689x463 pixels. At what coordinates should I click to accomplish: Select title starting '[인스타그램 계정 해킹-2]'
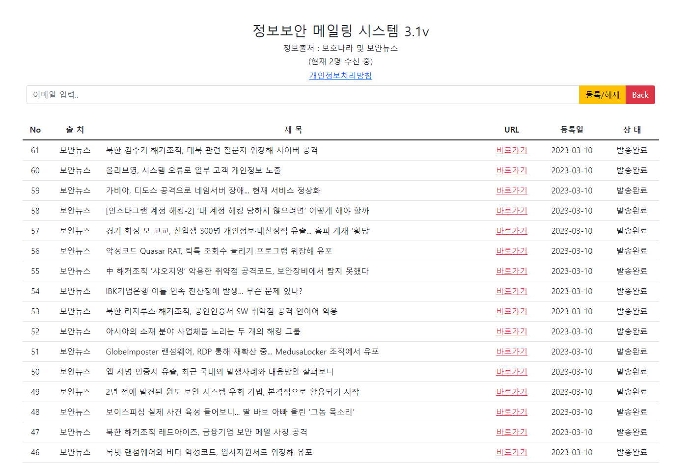click(x=237, y=211)
